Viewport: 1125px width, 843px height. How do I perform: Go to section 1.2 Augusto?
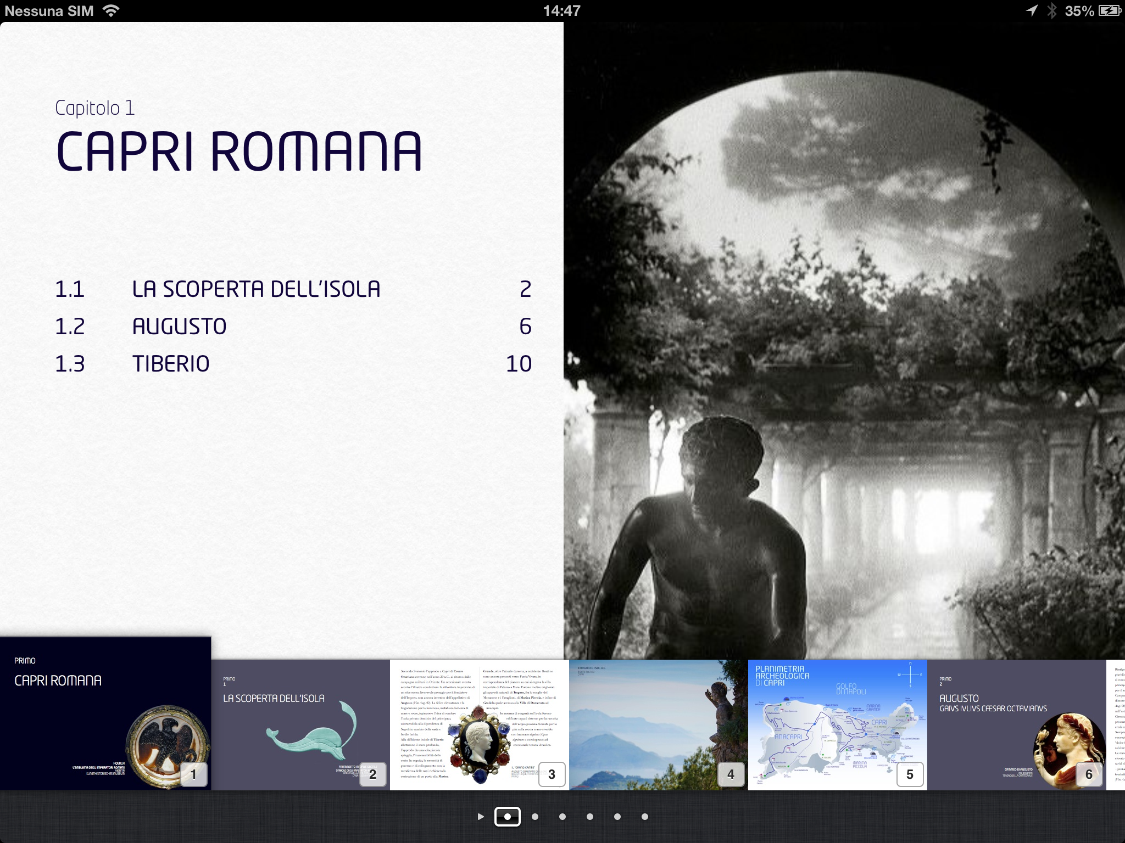coord(180,327)
